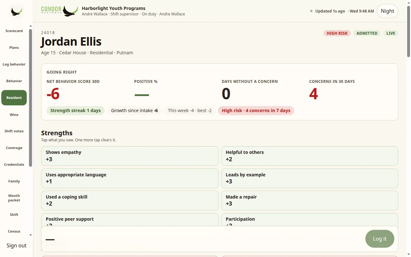The image size is (411, 257).
Task: Sign out of the application
Action: (x=16, y=245)
